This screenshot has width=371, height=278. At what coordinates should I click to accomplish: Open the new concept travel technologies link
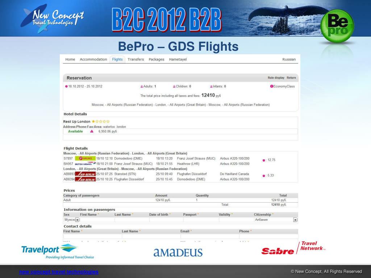point(59,271)
